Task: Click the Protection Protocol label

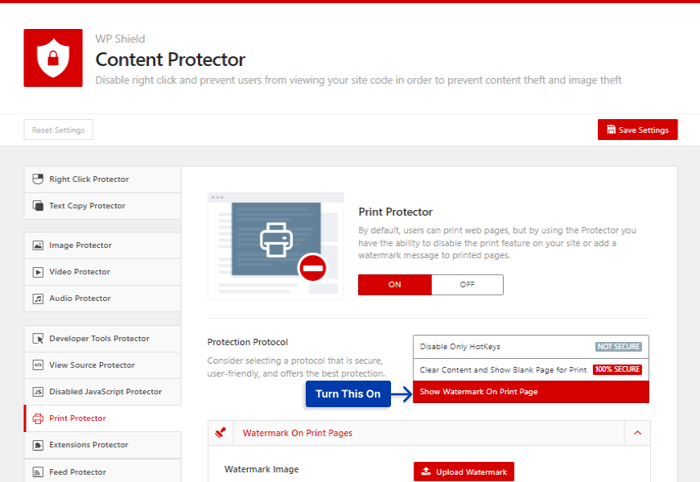Action: (x=247, y=342)
